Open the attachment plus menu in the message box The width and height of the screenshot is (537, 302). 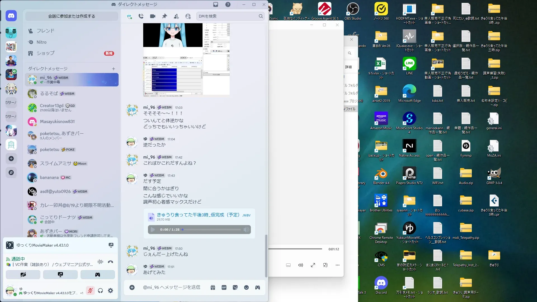pos(132,287)
